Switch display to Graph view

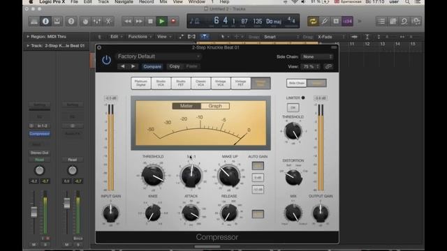tap(215, 106)
